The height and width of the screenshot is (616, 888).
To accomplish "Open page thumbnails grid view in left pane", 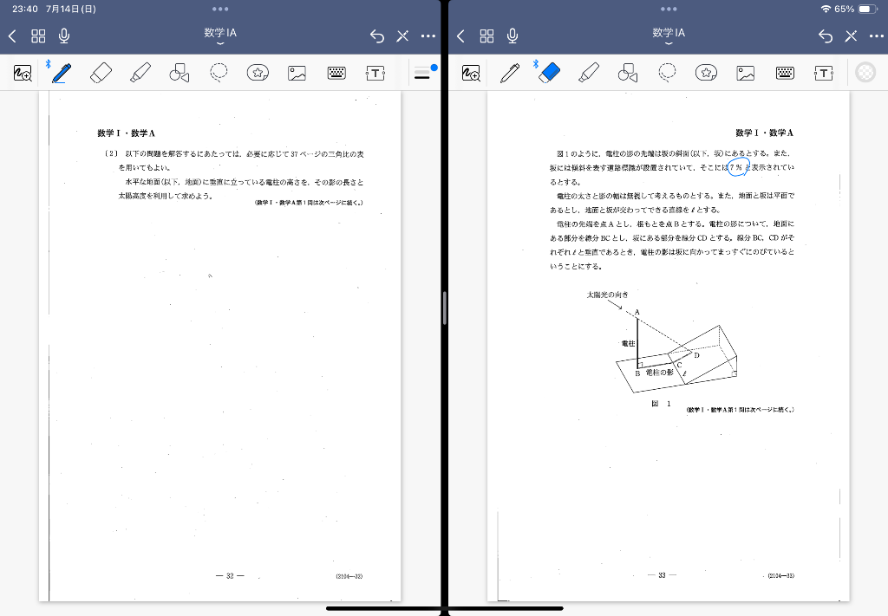I will [x=38, y=36].
